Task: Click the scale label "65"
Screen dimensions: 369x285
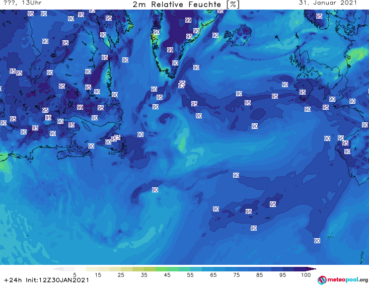Action: point(213,275)
